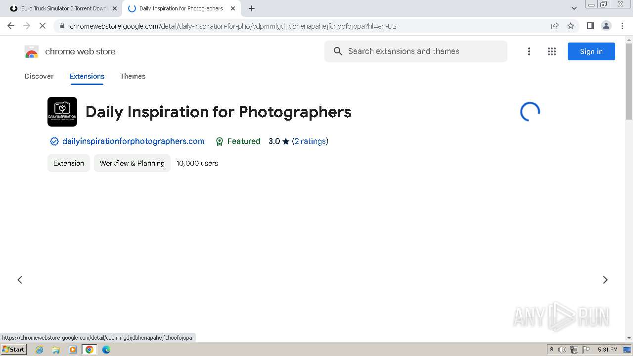The height and width of the screenshot is (356, 633).
Task: Open the Action Center flag icon
Action: (x=586, y=350)
